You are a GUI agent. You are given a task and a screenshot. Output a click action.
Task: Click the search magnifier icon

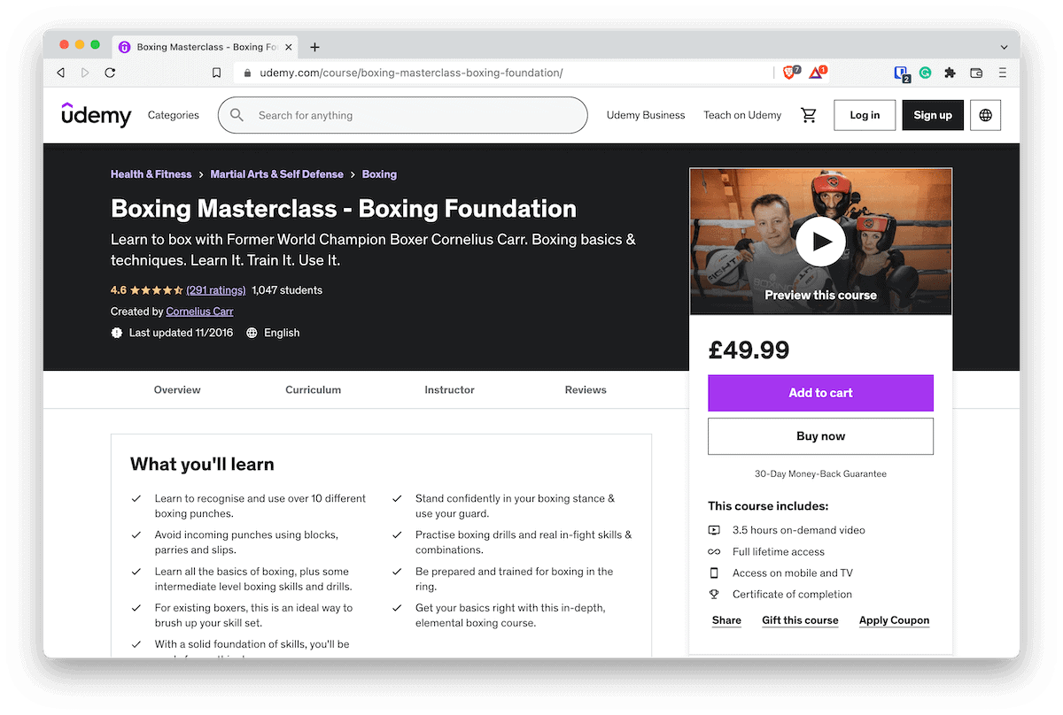[x=237, y=115]
